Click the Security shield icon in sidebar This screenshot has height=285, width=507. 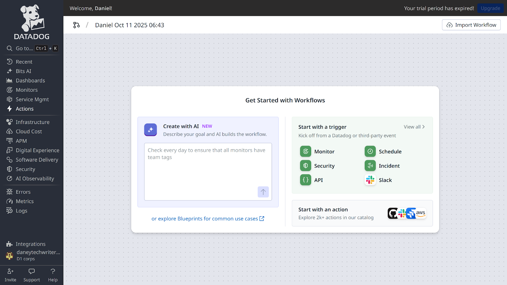click(x=10, y=169)
